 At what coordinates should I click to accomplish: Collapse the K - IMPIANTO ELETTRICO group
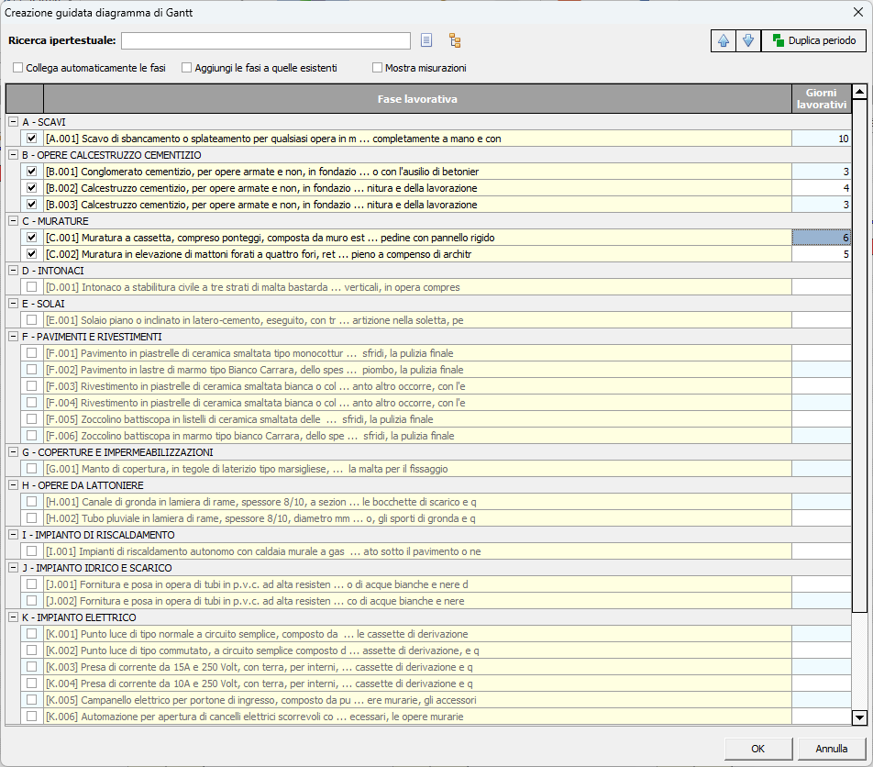pyautogui.click(x=13, y=617)
